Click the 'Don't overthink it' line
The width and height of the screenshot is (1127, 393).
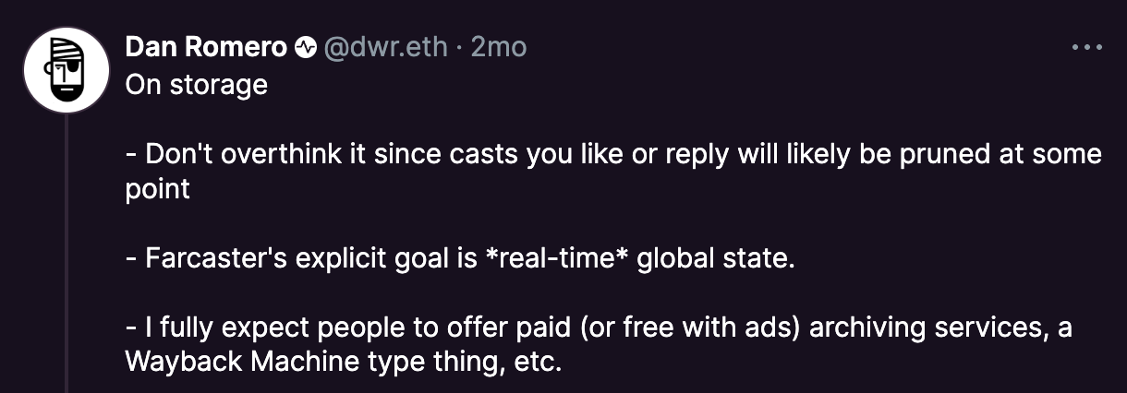click(x=613, y=154)
